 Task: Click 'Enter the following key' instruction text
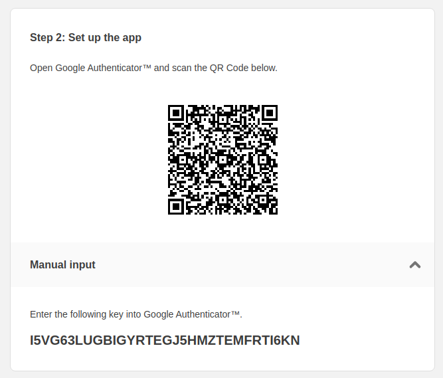[x=136, y=314]
